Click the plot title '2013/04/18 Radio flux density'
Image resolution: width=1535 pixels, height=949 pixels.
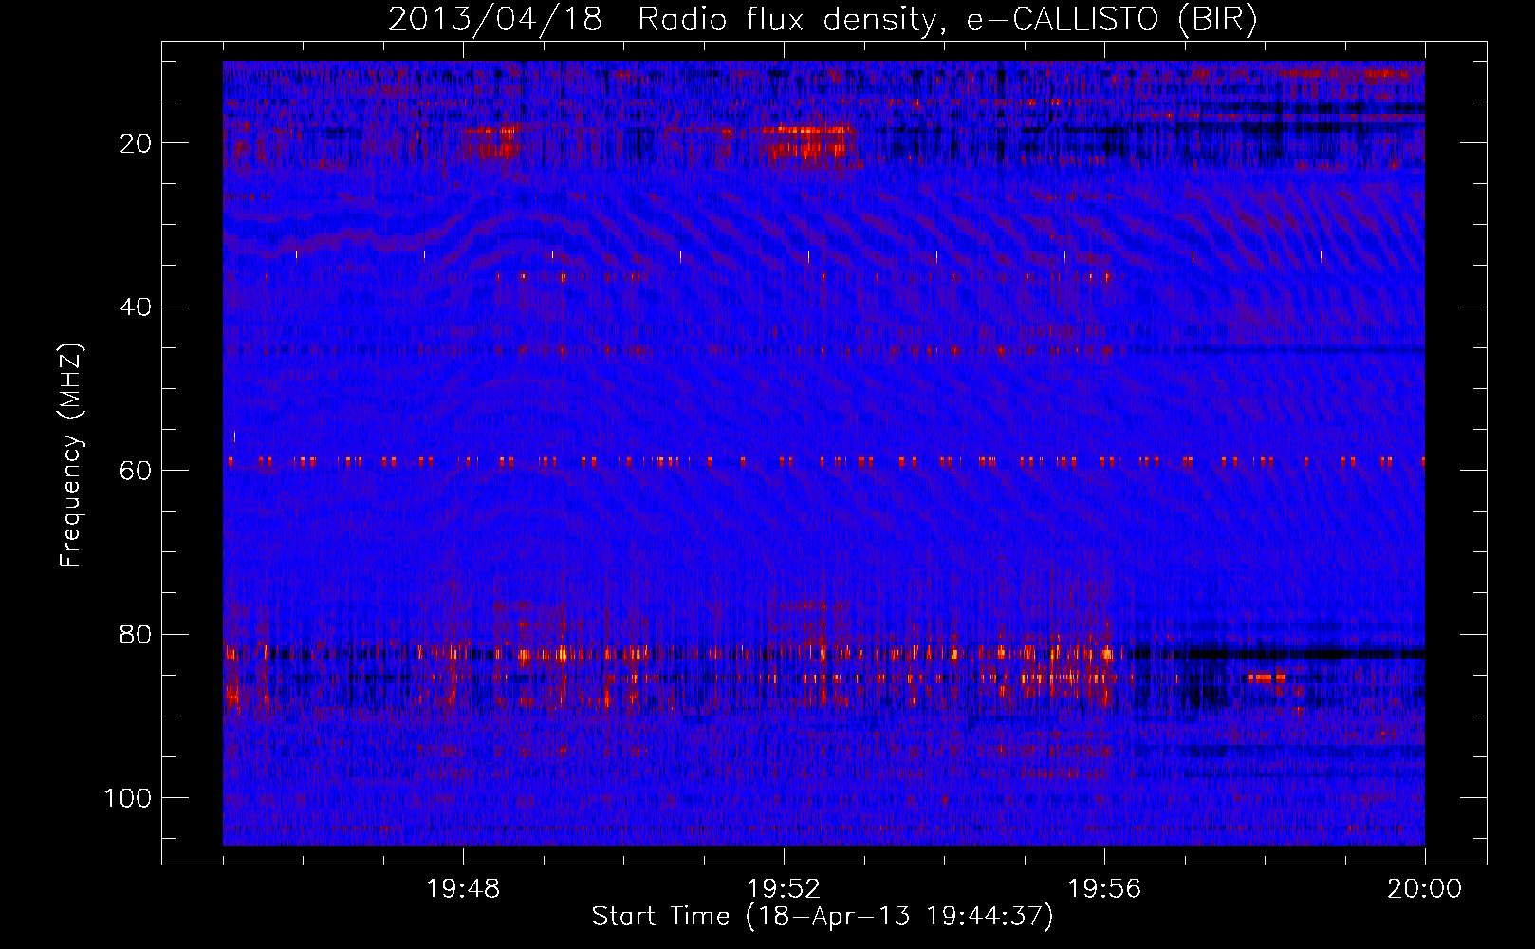pyautogui.click(x=823, y=20)
